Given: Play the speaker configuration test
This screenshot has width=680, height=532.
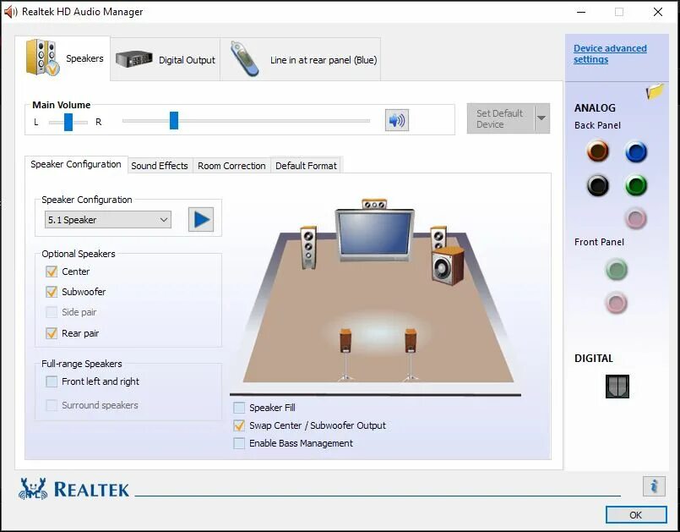Looking at the screenshot, I should point(201,219).
